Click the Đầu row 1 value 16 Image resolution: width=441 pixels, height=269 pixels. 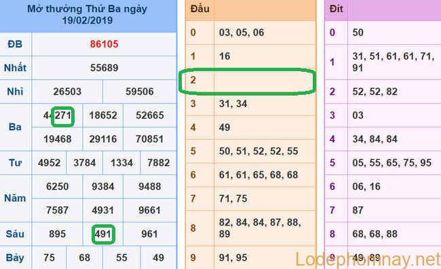pyautogui.click(x=225, y=56)
